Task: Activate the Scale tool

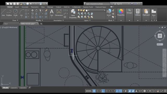Action: (x=37, y=17)
